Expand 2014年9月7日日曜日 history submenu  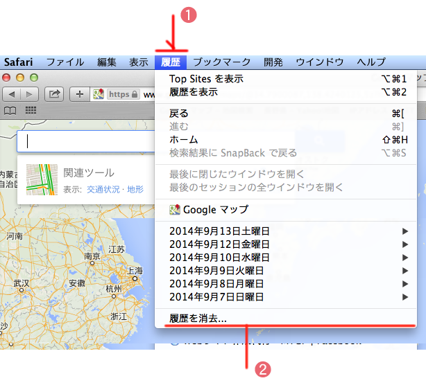(x=286, y=297)
